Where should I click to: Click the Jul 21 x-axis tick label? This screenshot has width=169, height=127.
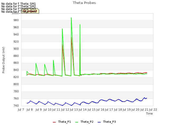tap(144, 110)
